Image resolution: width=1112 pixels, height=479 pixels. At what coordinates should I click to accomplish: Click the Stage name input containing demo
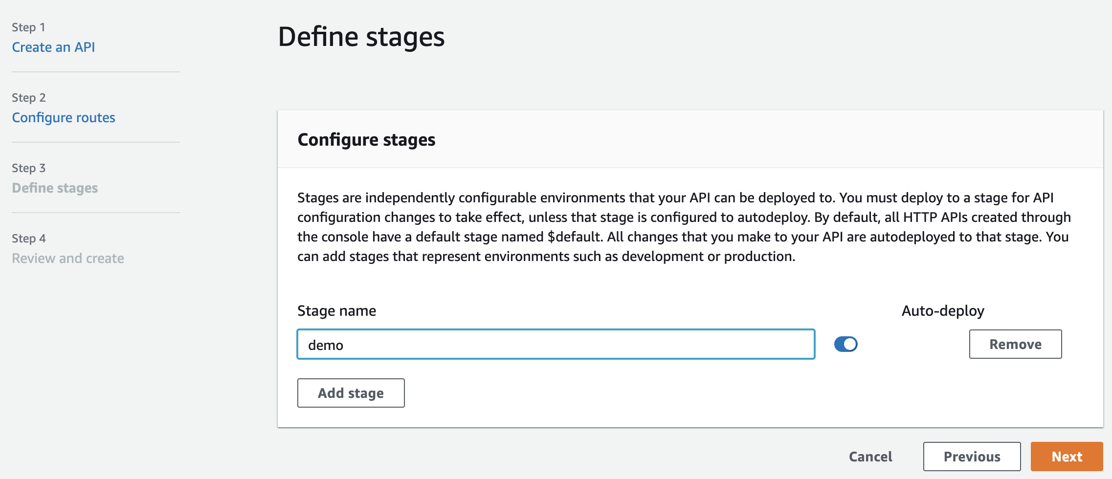click(x=556, y=344)
